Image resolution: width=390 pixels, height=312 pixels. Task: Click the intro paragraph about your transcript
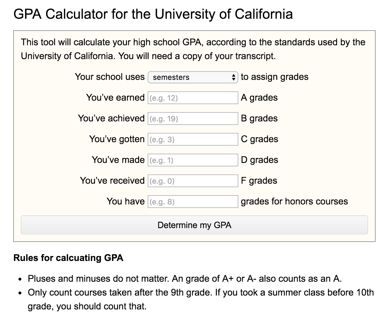pos(193,49)
